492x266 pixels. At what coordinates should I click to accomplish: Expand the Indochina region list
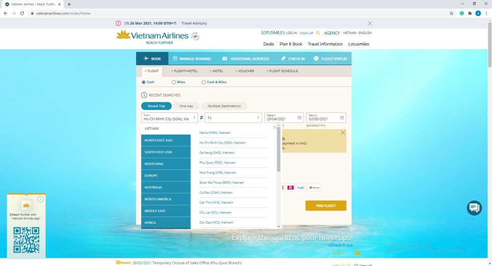click(166, 164)
